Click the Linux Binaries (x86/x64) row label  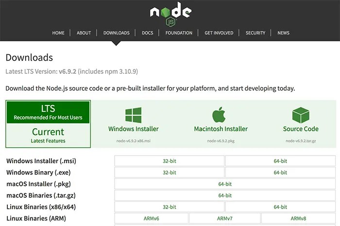coord(41,207)
